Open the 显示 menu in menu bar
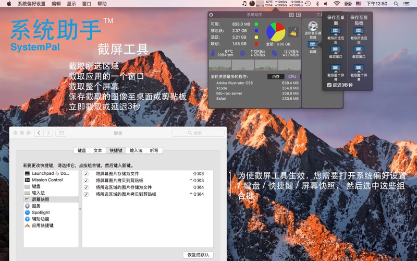 coord(71,4)
